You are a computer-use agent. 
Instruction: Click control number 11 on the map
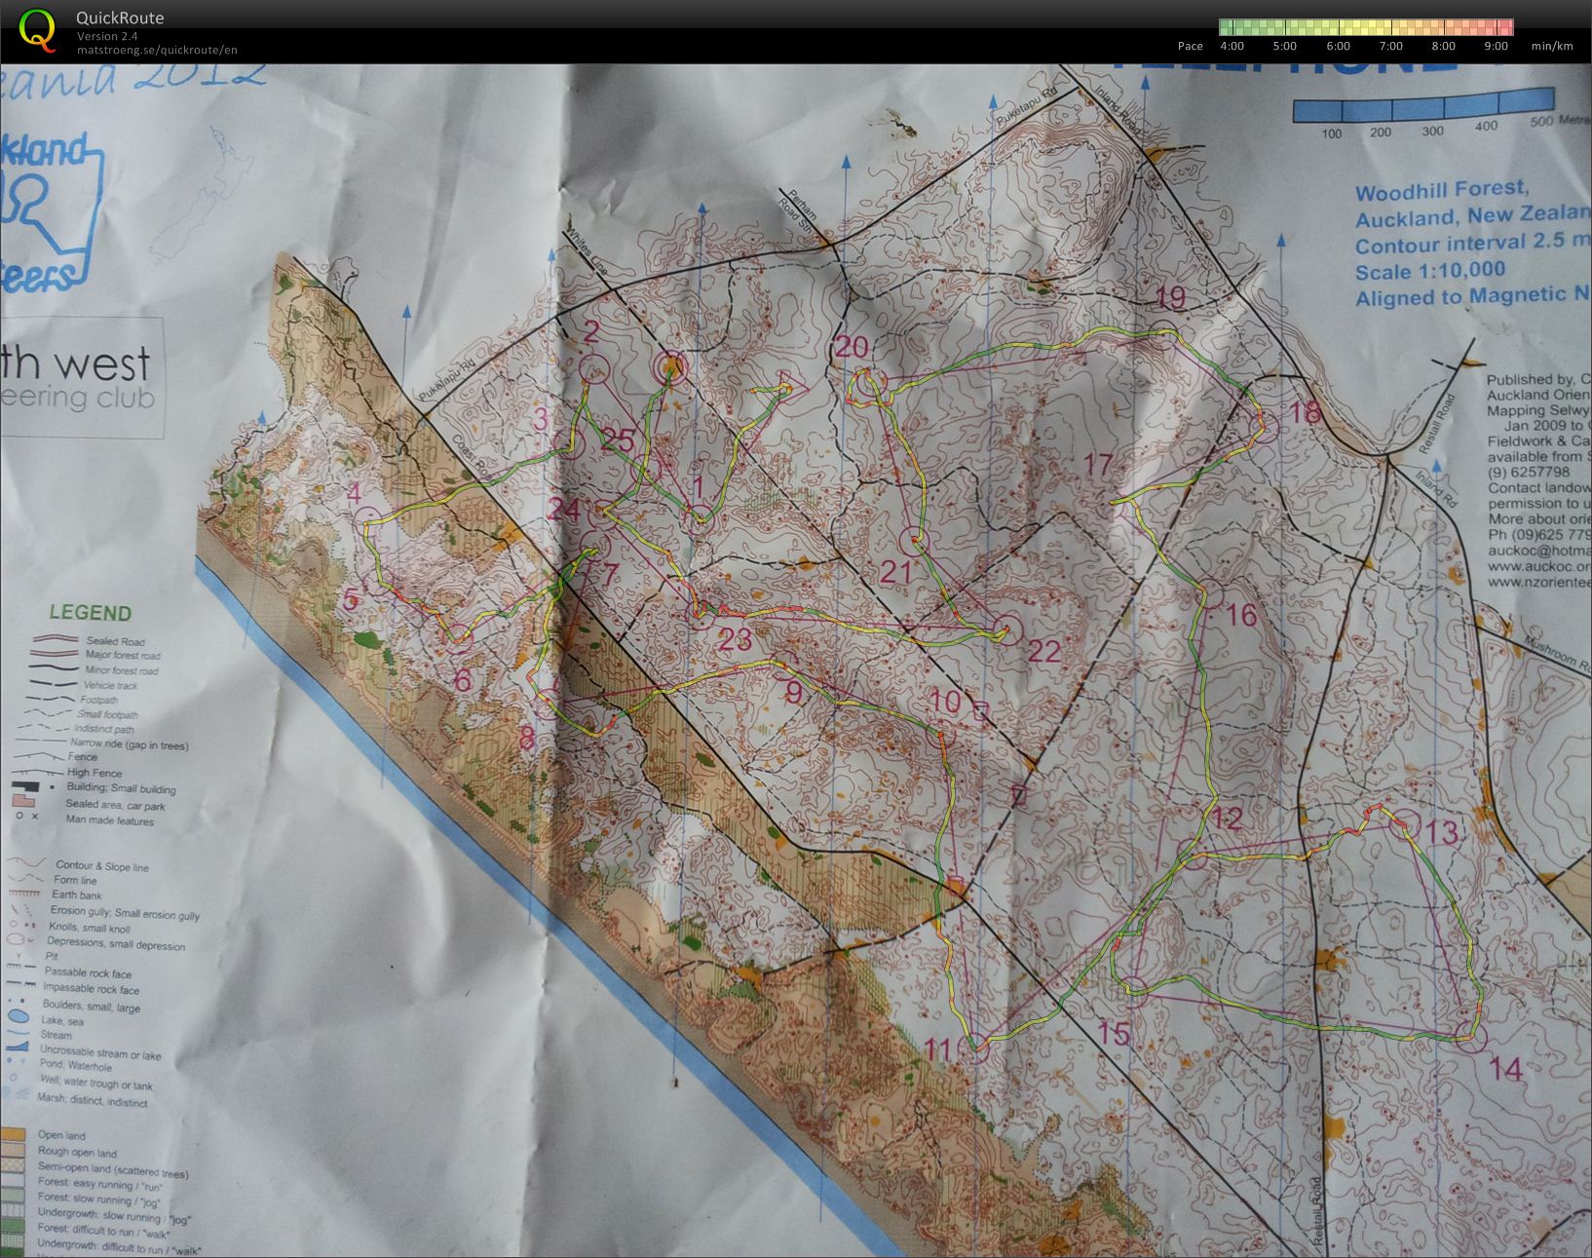[x=938, y=1049]
